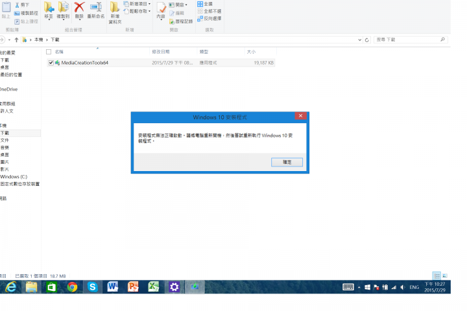Open File Explorer from taskbar
The width and height of the screenshot is (467, 311).
tap(31, 287)
